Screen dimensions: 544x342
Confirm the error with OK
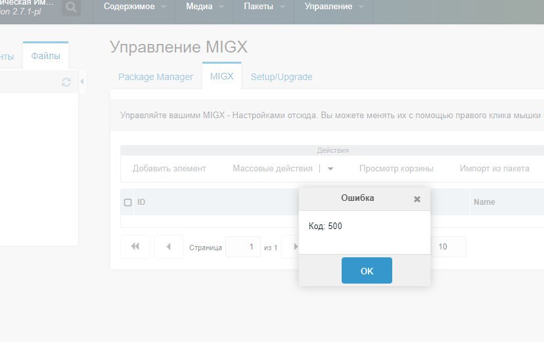[x=367, y=270]
